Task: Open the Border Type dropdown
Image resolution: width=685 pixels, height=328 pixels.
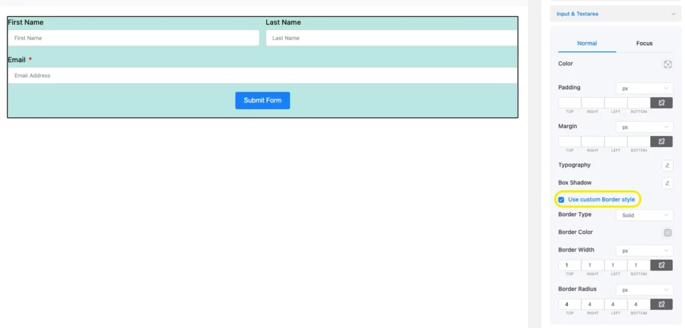Action: pyautogui.click(x=644, y=215)
